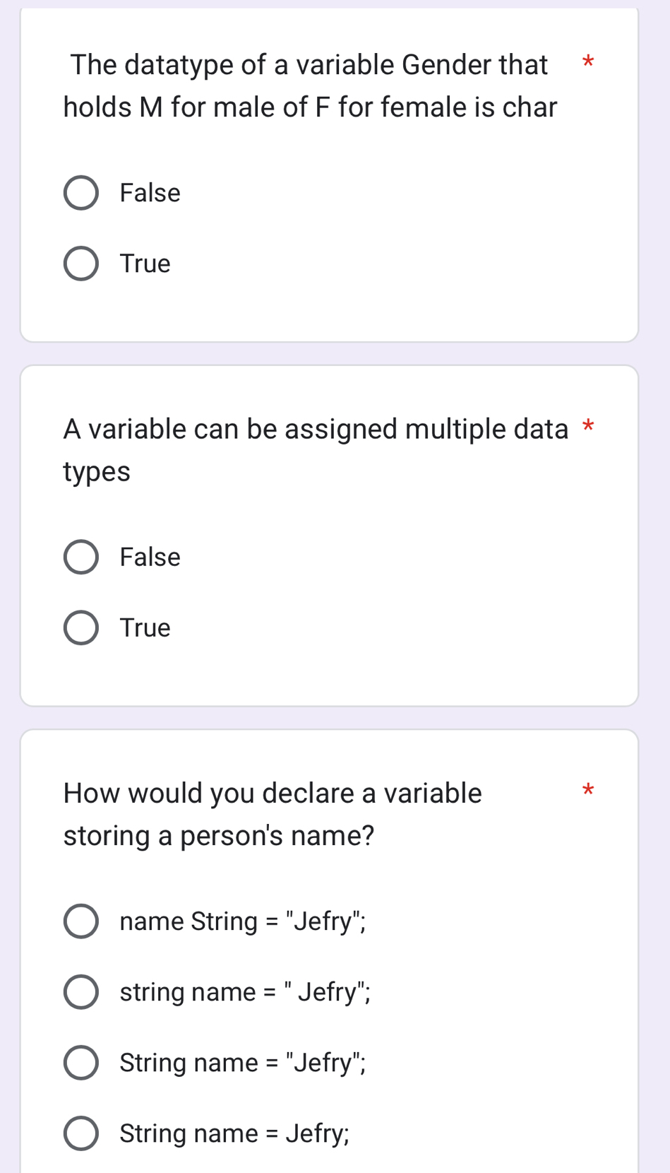
Task: Click the False label in second question
Action: pyautogui.click(x=149, y=556)
